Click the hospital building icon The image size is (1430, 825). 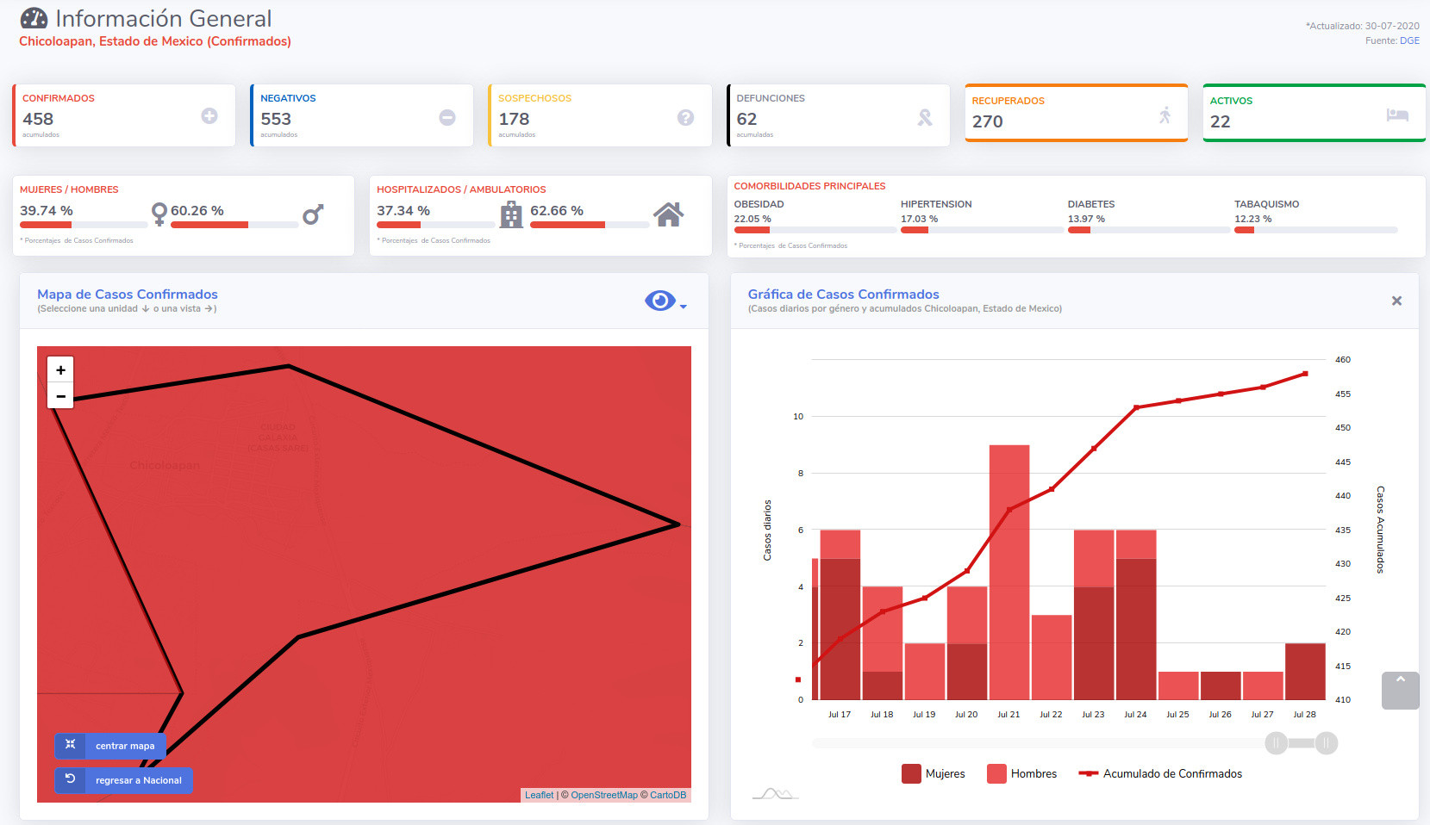tap(512, 214)
